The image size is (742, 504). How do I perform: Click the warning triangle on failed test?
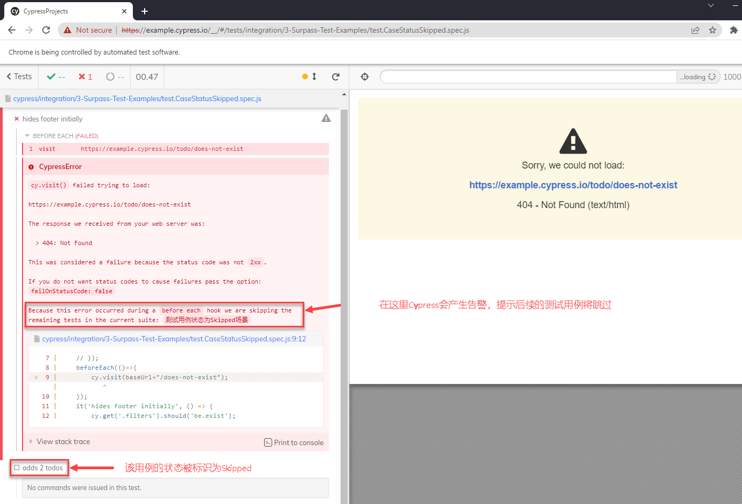coord(326,118)
